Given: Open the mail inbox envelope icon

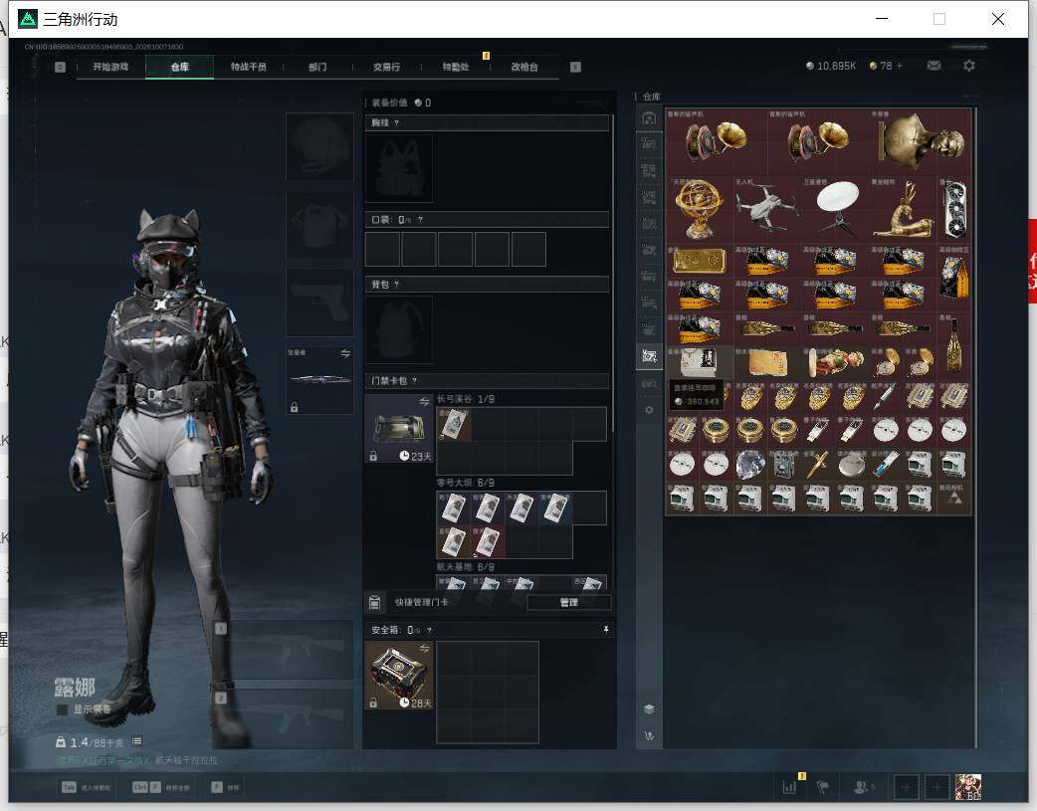Looking at the screenshot, I should [x=933, y=66].
